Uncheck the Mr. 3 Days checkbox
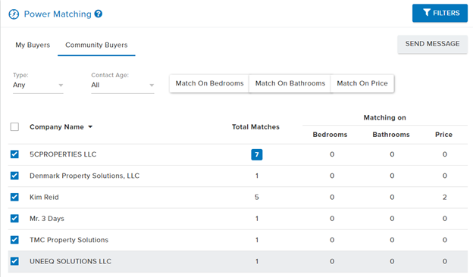 pyautogui.click(x=14, y=218)
